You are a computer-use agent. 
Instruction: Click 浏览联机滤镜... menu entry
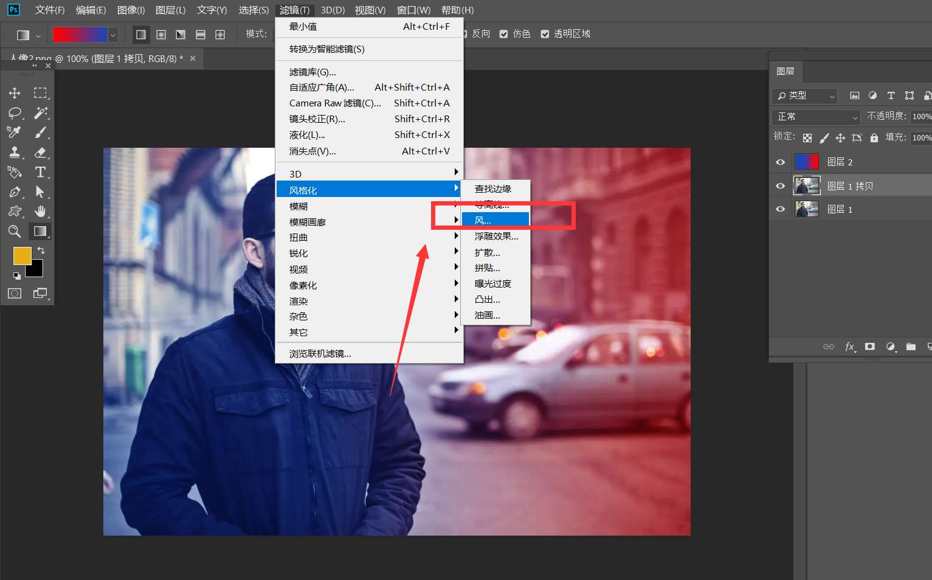click(320, 353)
